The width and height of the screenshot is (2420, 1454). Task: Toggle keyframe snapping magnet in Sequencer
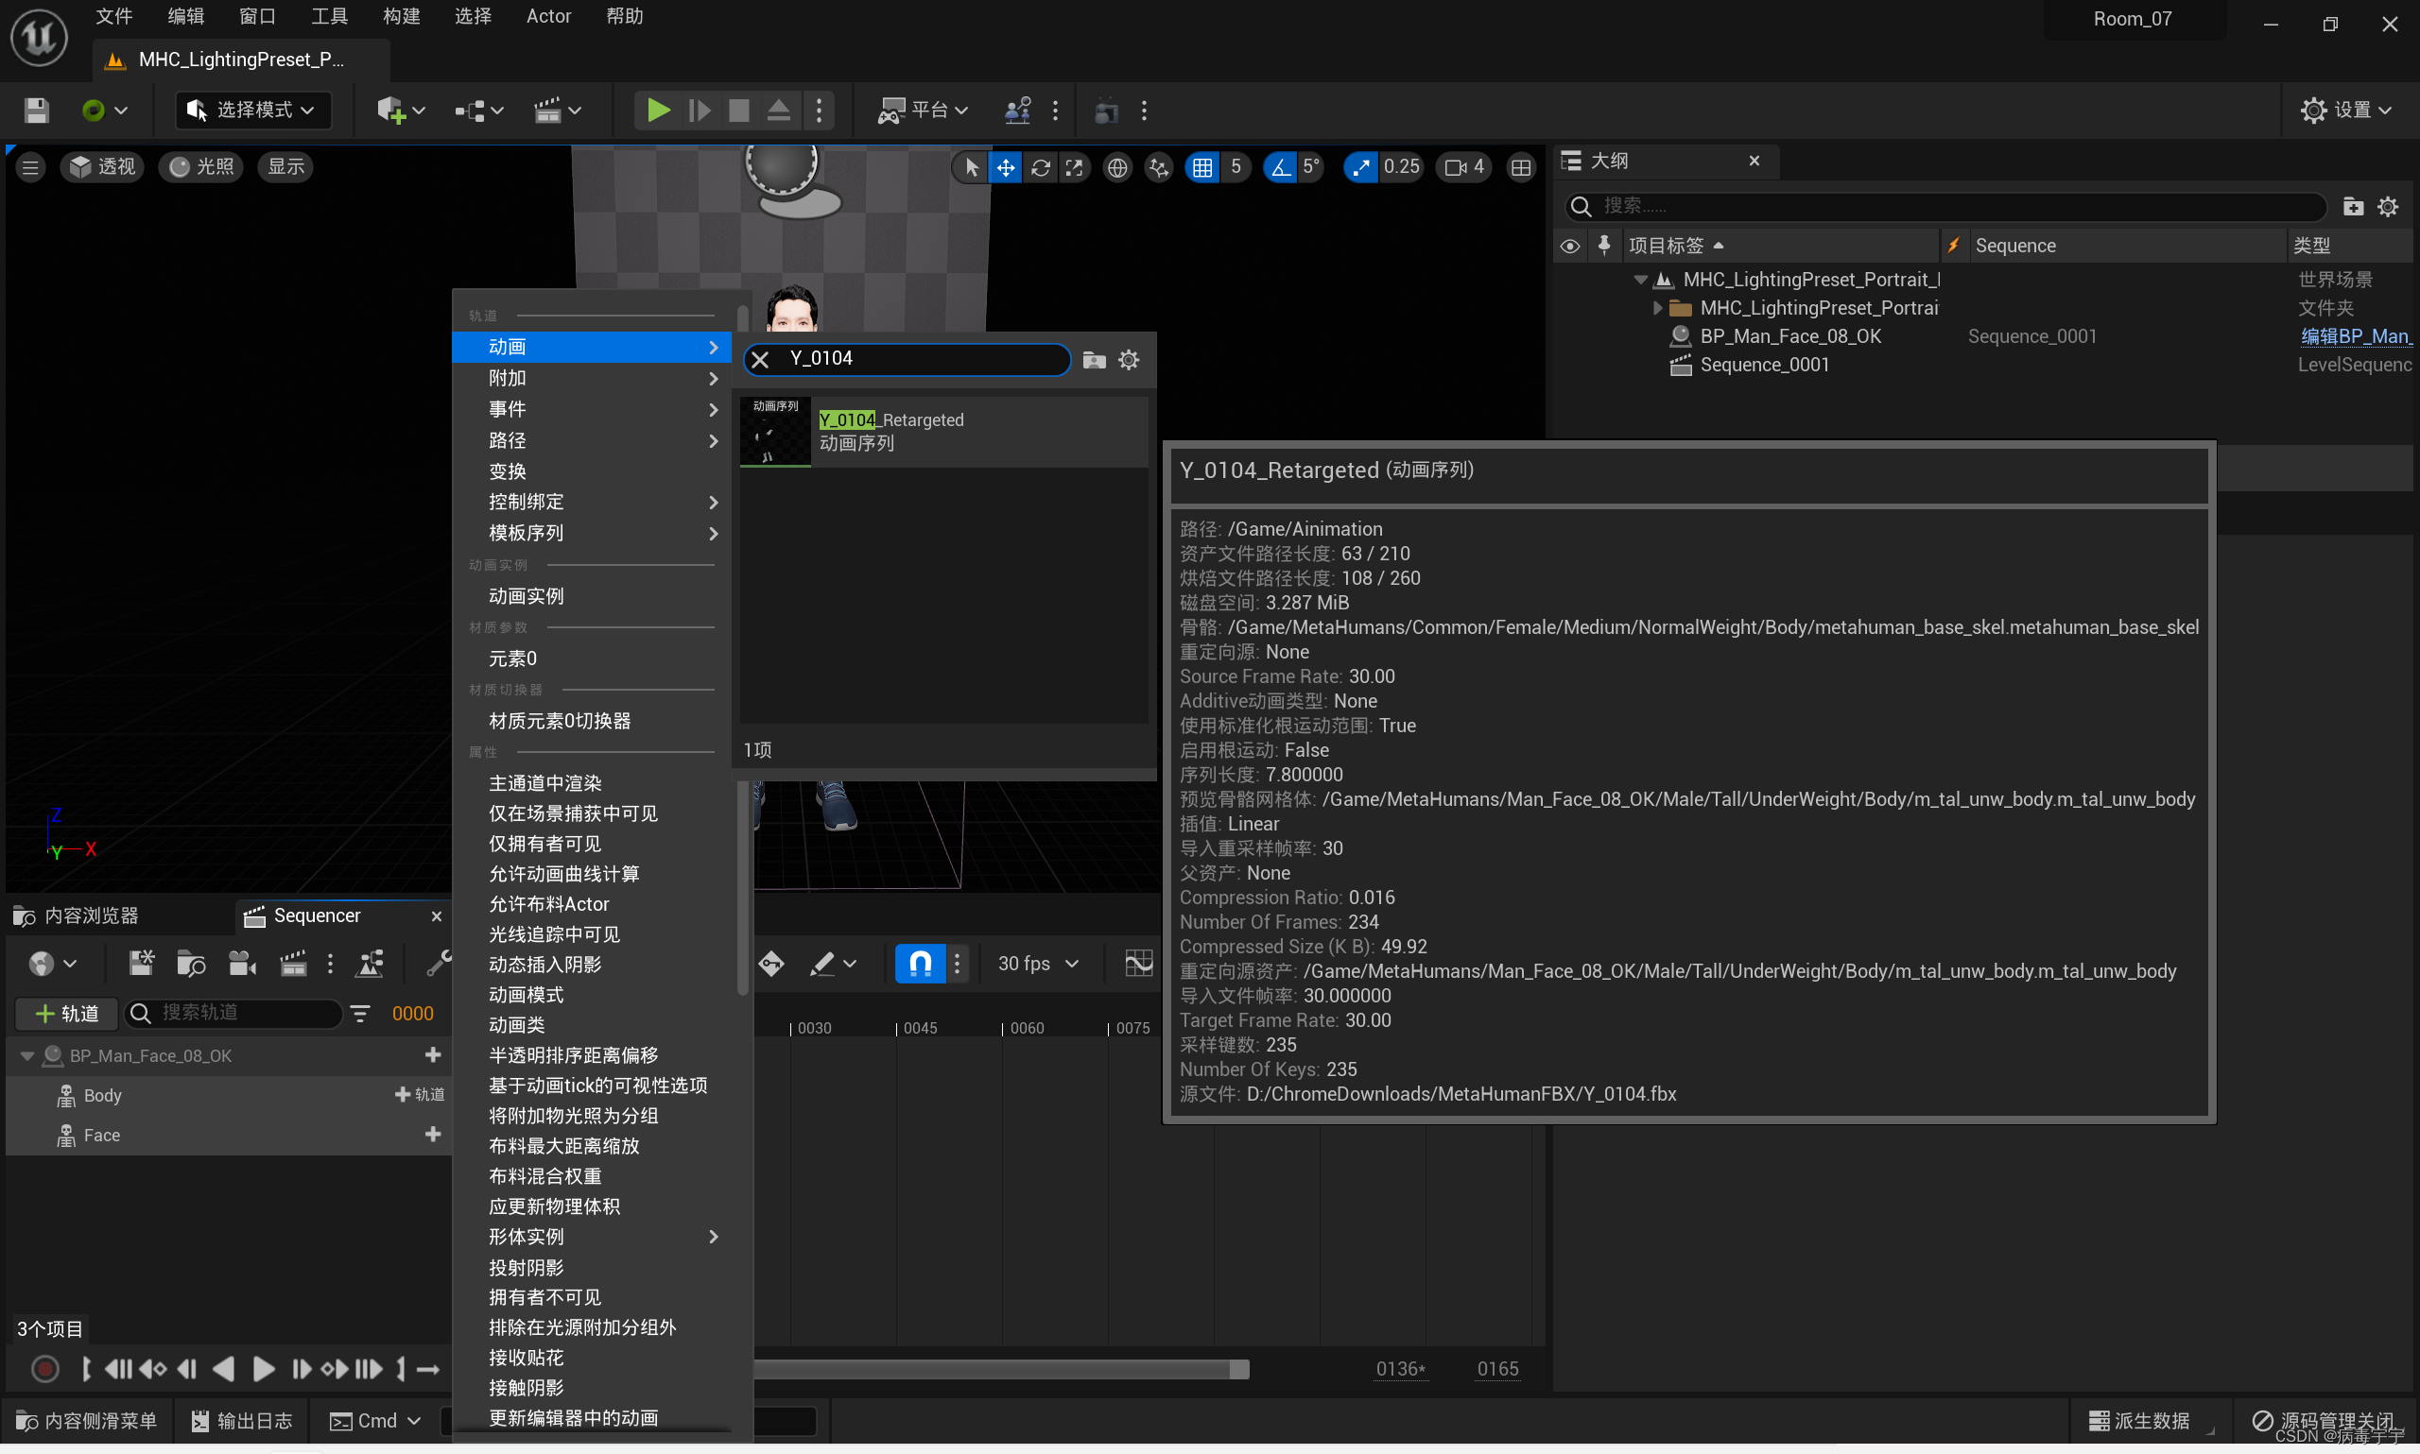point(919,963)
